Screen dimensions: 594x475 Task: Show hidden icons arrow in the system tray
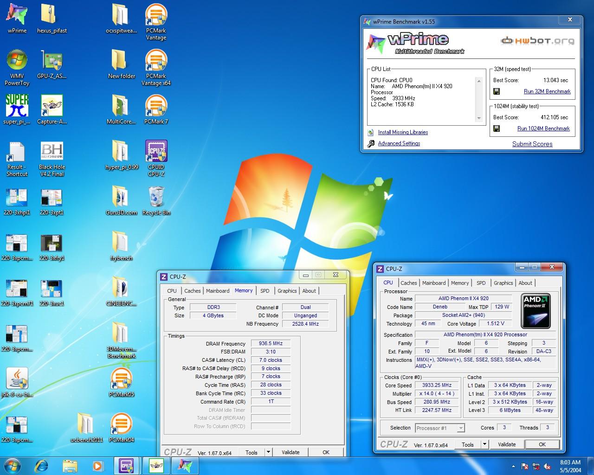coord(513,466)
